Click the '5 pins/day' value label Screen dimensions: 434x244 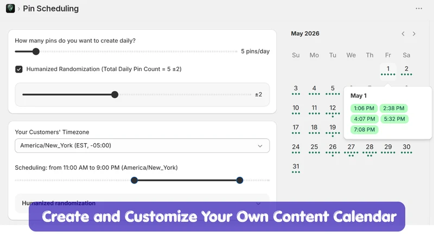[255, 52]
